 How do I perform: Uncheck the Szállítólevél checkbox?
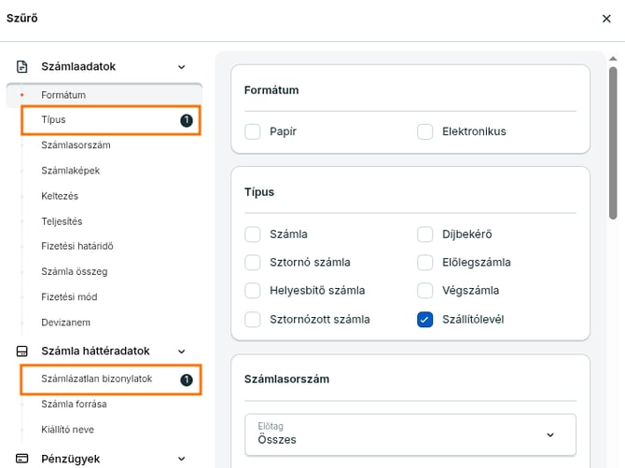point(425,319)
